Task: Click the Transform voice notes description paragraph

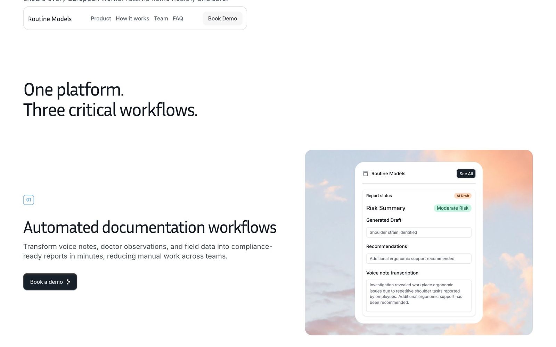Action: [148, 251]
